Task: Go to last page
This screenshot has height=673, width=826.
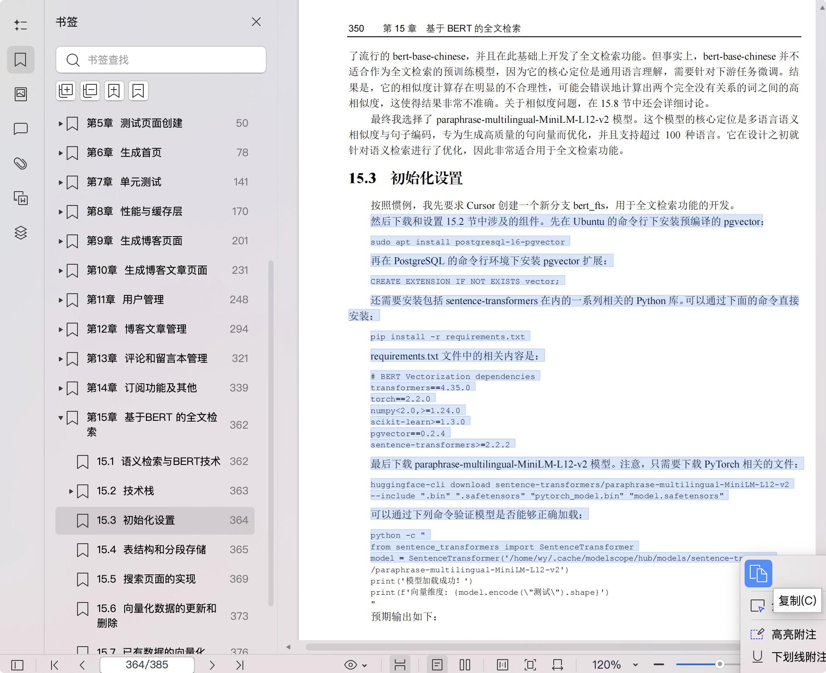Action: click(240, 665)
